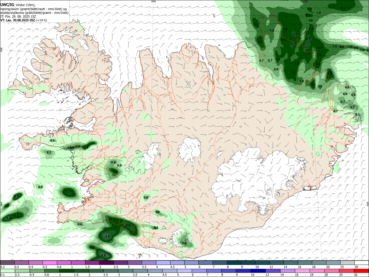
Task: Click the 0.2 swatch in the upper purple legend row
Action: pyautogui.click(x=7, y=263)
